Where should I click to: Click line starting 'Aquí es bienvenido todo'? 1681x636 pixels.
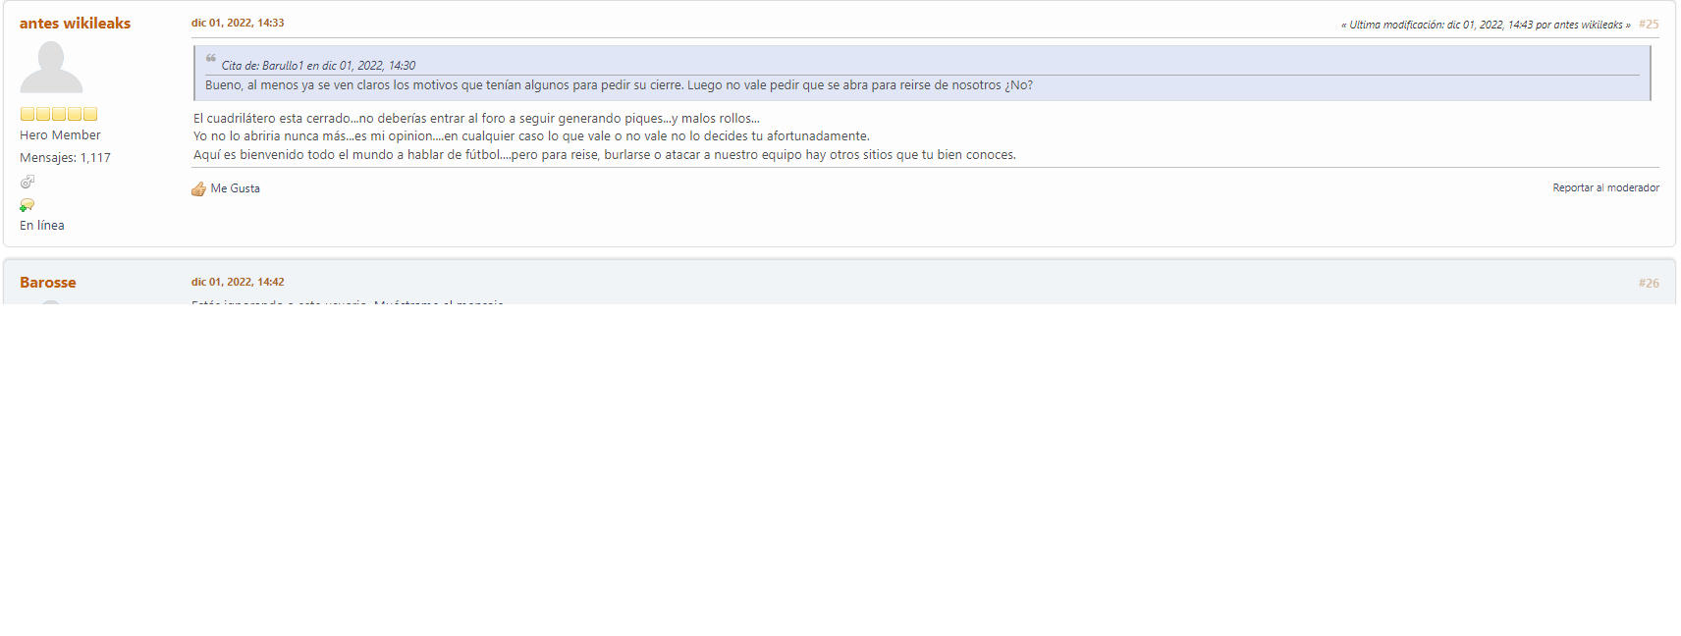[605, 155]
